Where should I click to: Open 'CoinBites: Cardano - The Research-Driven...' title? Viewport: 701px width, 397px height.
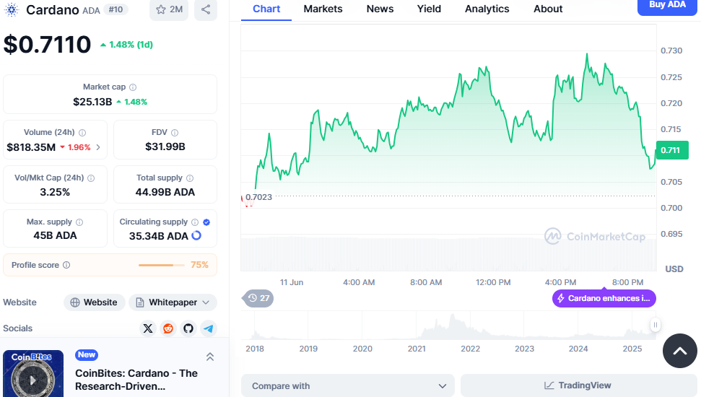136,380
